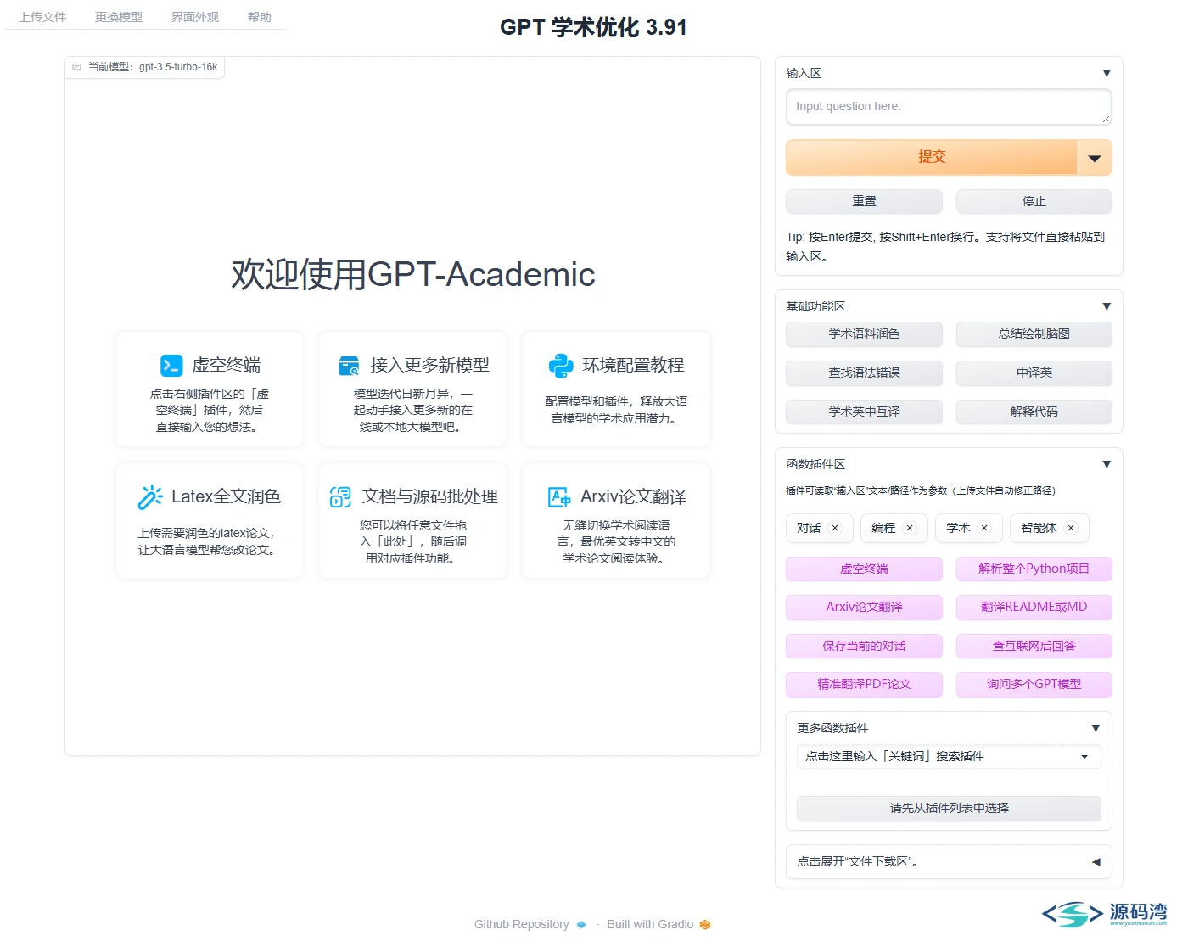Click the 学术英中互译 button
1188x947 pixels.
[864, 412]
